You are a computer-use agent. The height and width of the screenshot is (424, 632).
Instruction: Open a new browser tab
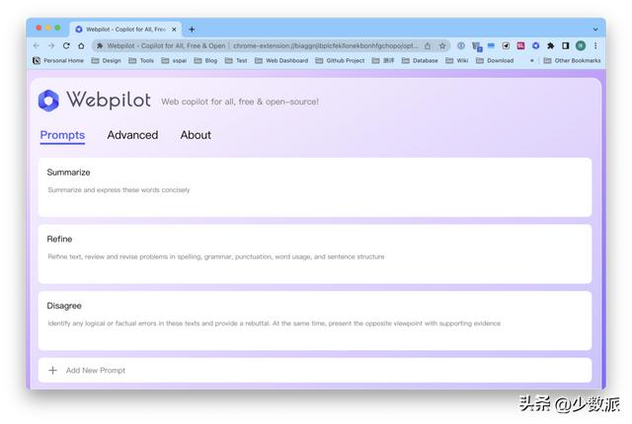[x=192, y=30]
